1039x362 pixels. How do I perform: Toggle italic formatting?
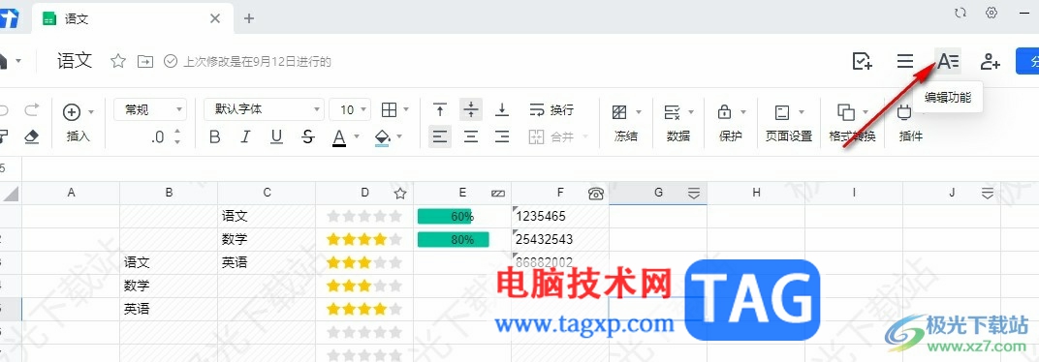(245, 137)
